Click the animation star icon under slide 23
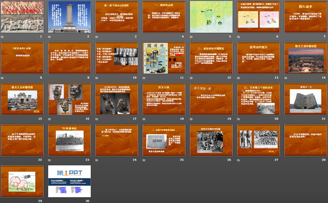 tap(50, 160)
